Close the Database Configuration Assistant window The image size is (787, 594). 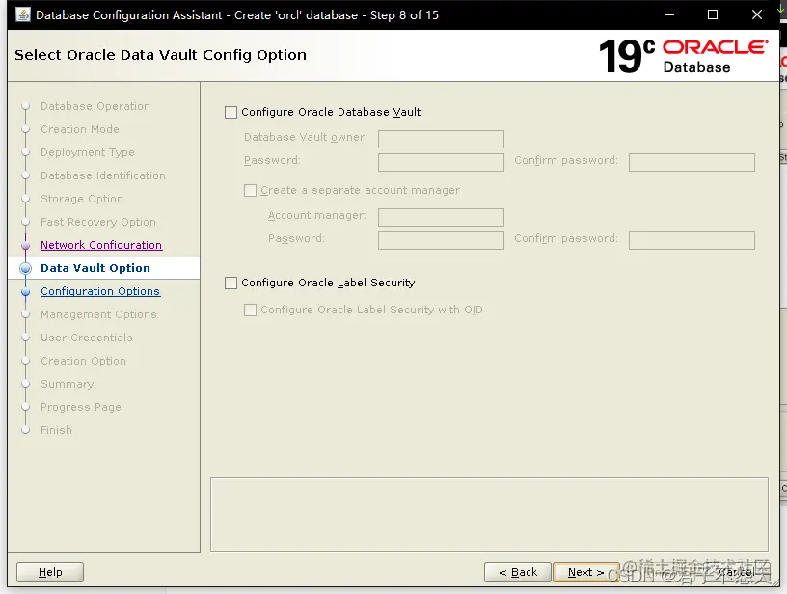point(757,15)
